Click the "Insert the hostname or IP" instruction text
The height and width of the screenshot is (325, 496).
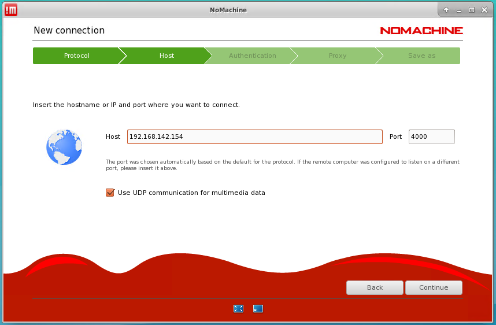[136, 105]
